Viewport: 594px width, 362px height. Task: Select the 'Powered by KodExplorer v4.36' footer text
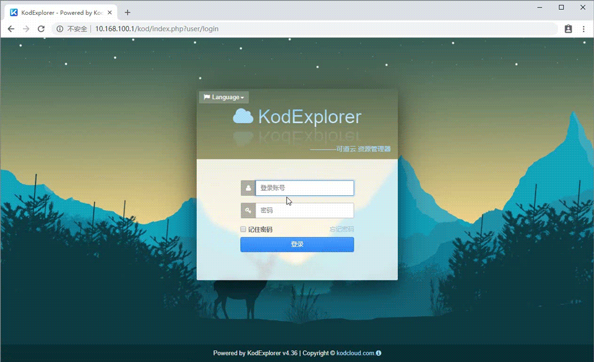256,353
